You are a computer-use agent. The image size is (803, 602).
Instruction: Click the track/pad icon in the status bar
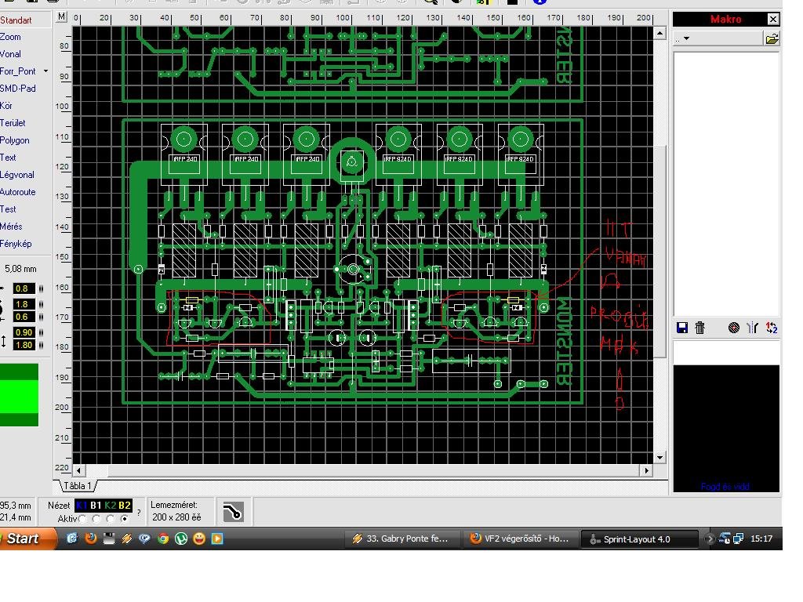[x=233, y=511]
